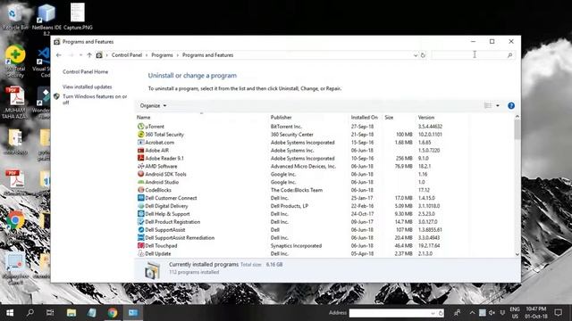Select the Dell Customer Connect icon

tap(141, 198)
